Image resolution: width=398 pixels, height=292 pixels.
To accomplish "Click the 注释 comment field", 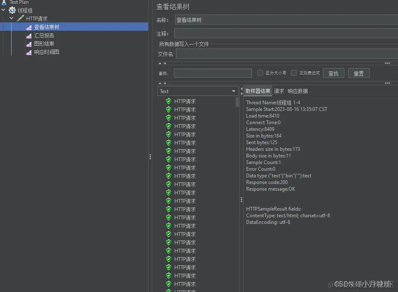I will tap(286, 33).
